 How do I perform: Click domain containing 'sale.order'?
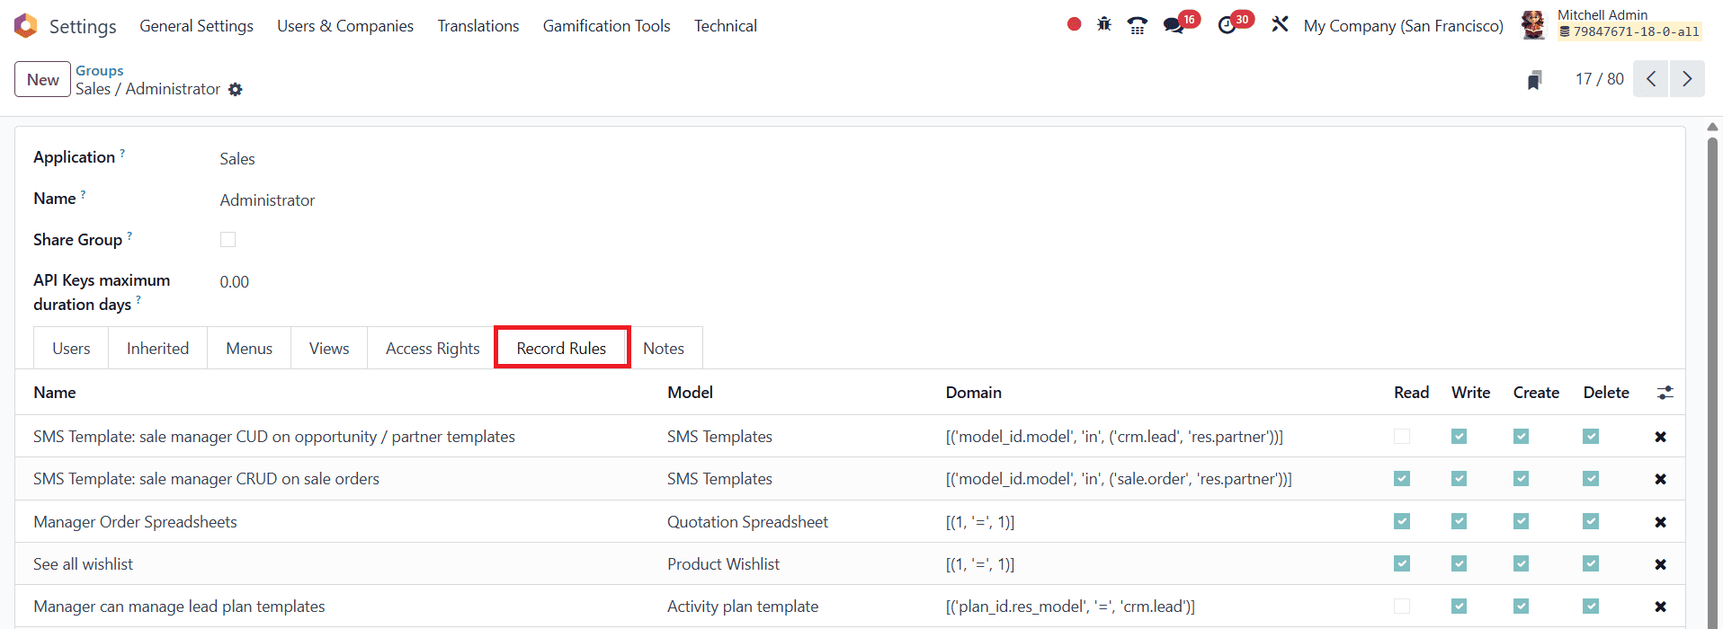1119,479
